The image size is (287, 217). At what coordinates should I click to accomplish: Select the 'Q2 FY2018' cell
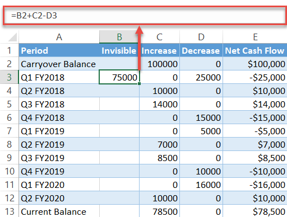coord(59,91)
